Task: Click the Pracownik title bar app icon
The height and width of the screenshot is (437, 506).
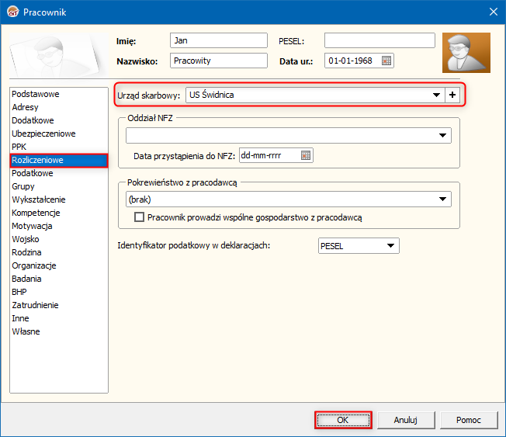Action: (x=13, y=12)
